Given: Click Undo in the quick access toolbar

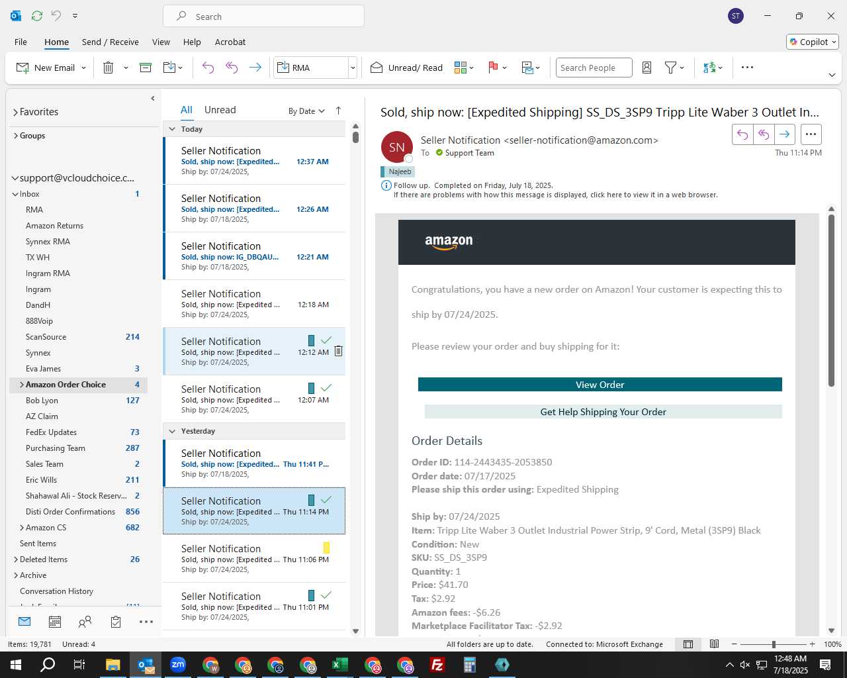Looking at the screenshot, I should coord(56,16).
